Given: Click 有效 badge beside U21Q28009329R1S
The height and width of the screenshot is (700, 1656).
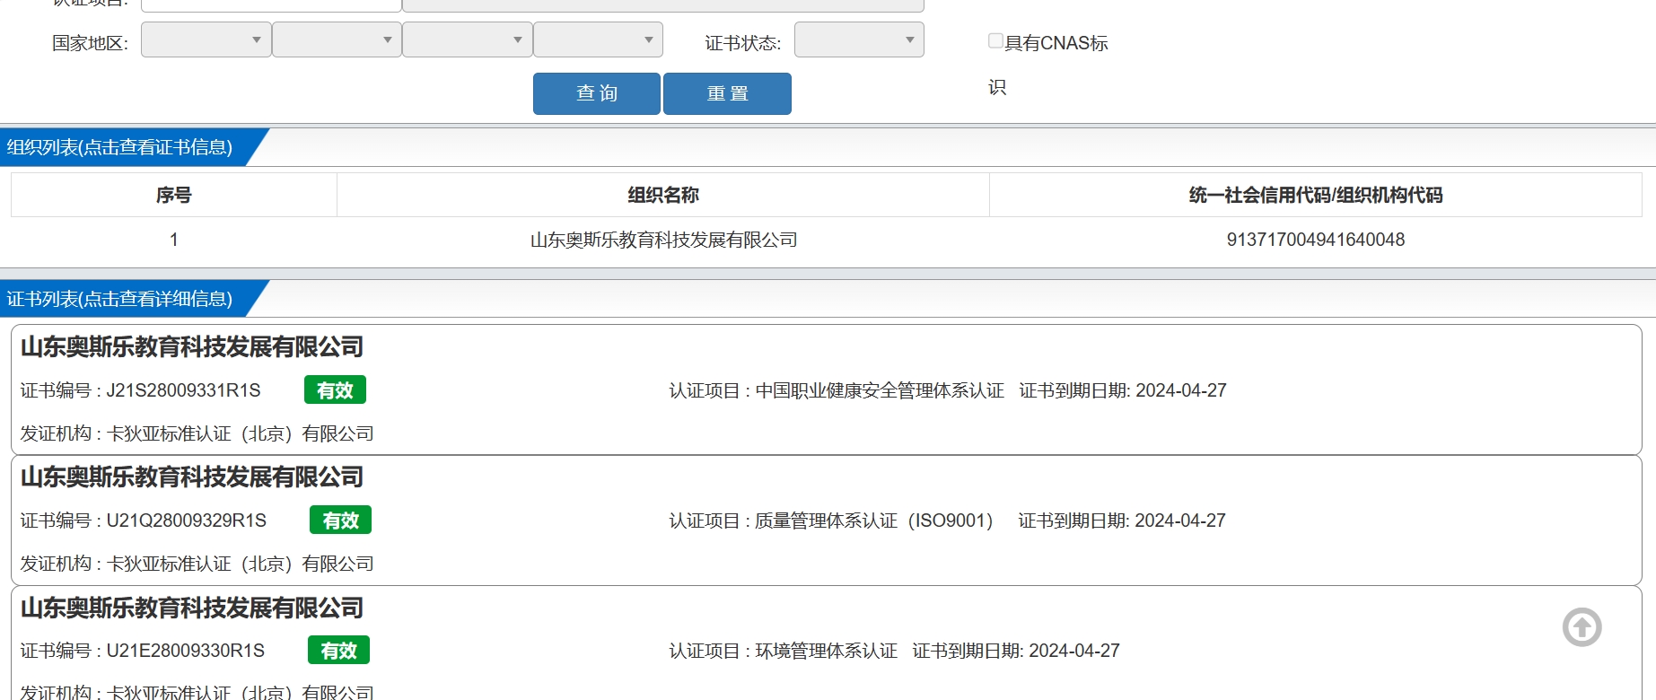Looking at the screenshot, I should coord(340,521).
